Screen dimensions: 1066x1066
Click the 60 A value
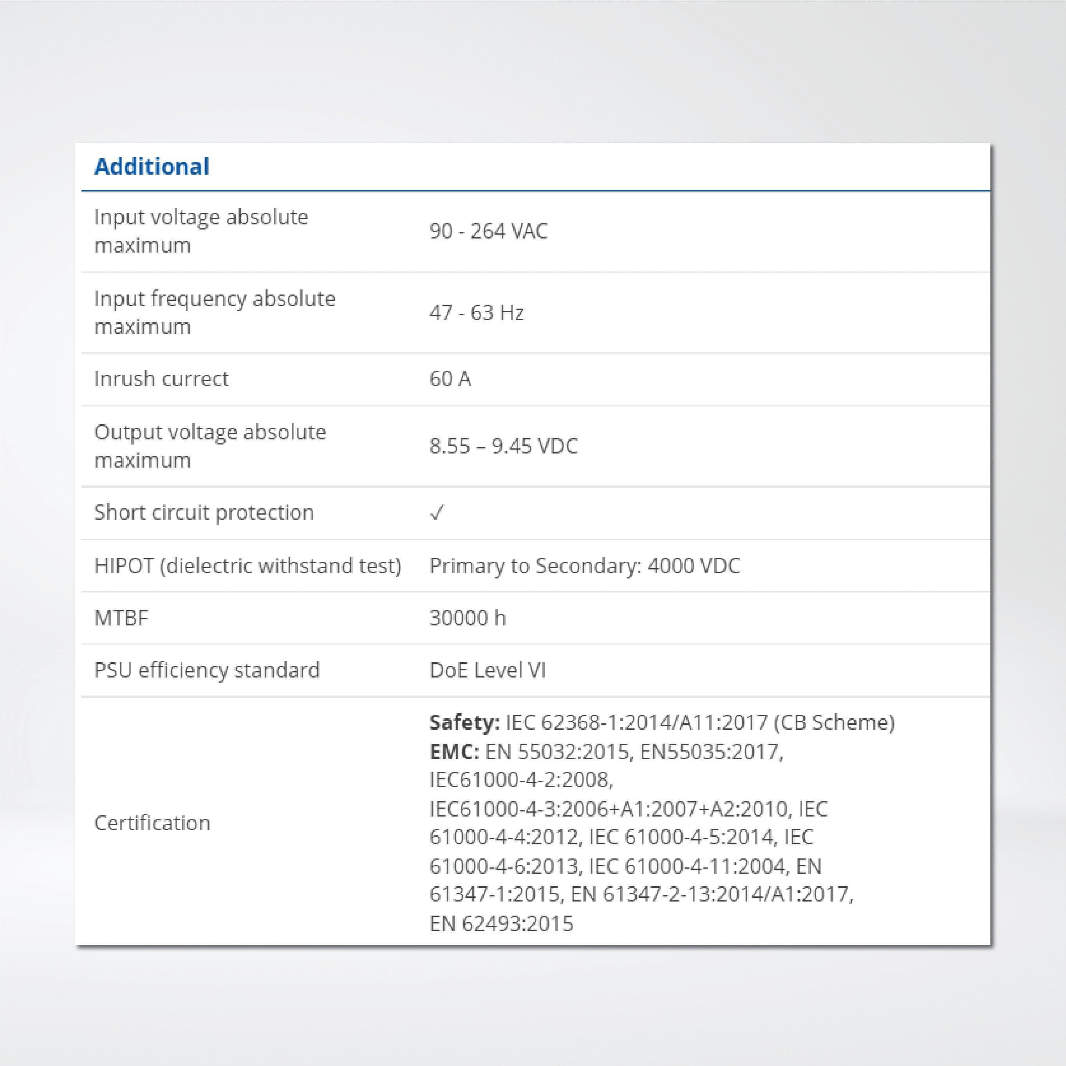(450, 379)
